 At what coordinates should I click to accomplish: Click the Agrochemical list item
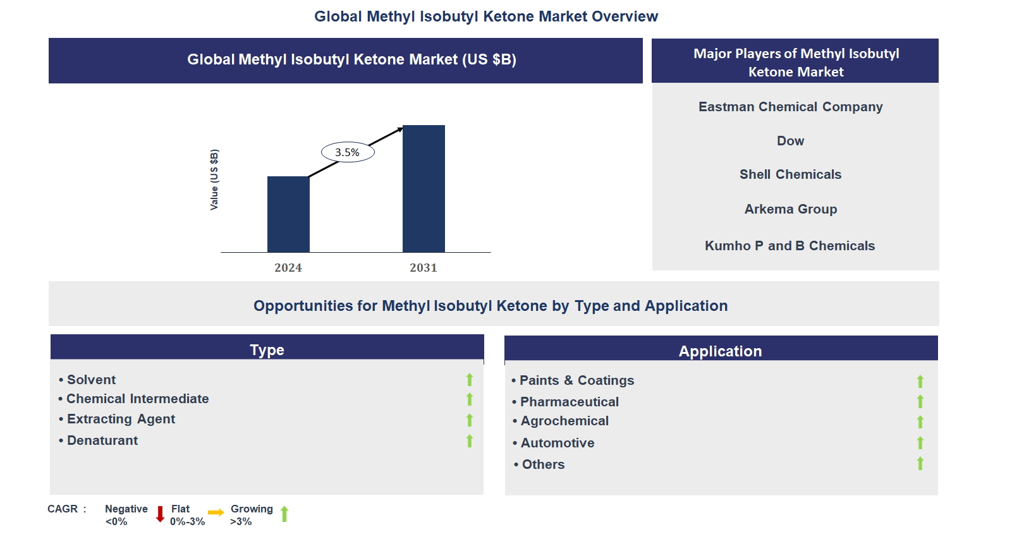pyautogui.click(x=564, y=421)
